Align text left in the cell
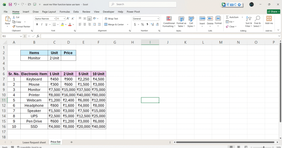The width and height of the screenshot is (282, 148). [80, 24]
